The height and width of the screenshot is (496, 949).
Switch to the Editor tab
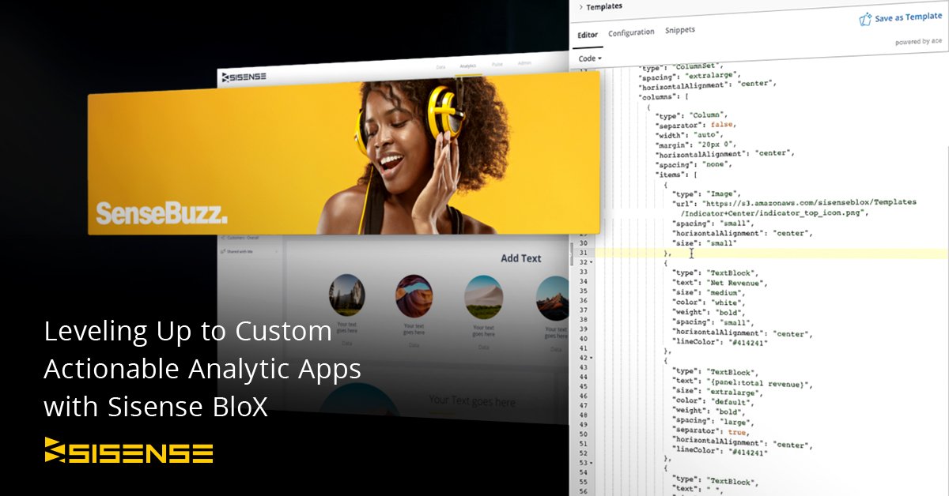click(x=588, y=35)
